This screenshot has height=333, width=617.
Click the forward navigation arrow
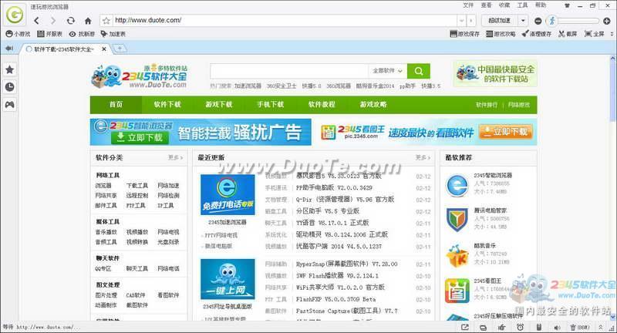pyautogui.click(x=53, y=21)
